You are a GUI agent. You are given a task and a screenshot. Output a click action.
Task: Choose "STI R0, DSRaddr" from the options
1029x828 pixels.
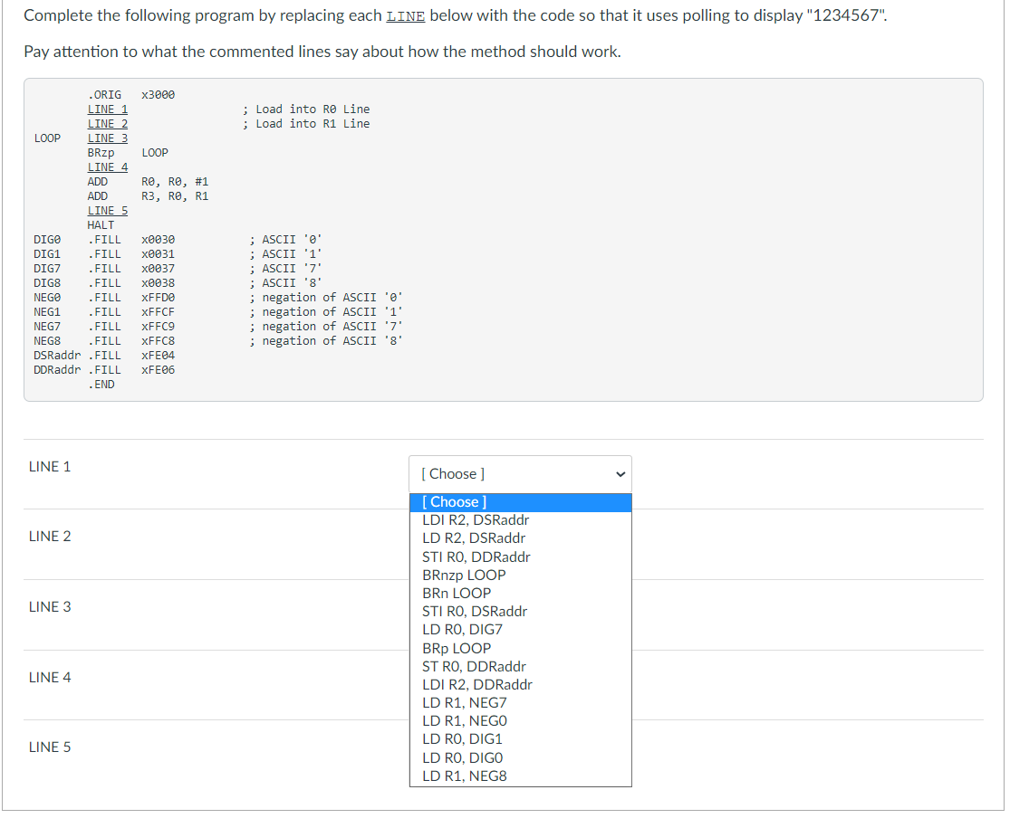click(475, 611)
